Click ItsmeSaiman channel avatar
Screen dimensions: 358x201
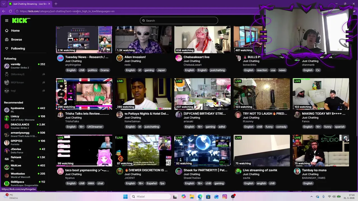click(119, 115)
